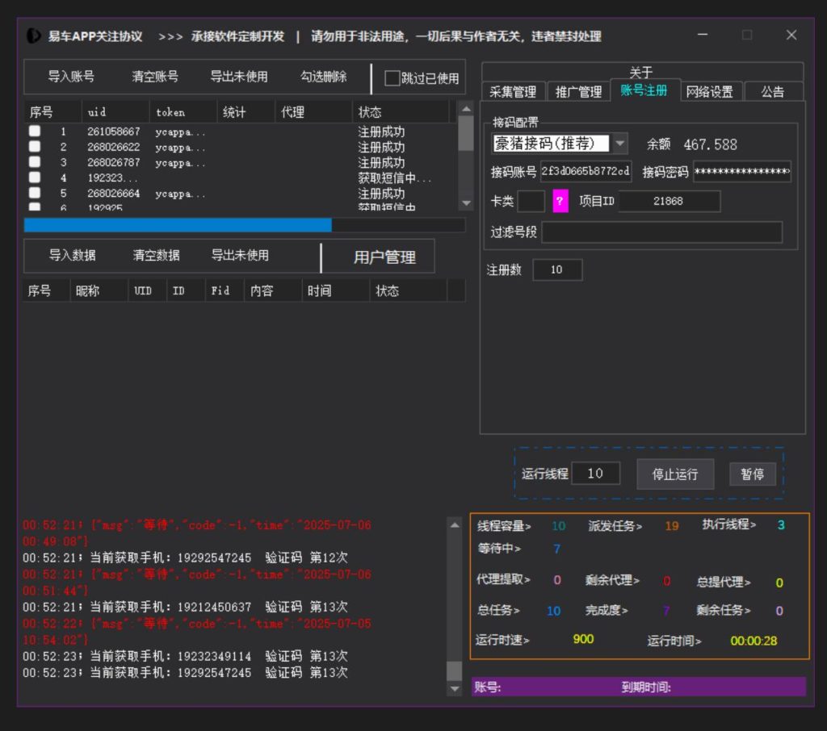Switch to the 网络设置 tab
827x731 pixels.
pyautogui.click(x=709, y=92)
